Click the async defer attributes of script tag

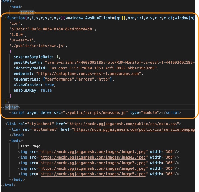[40, 113]
